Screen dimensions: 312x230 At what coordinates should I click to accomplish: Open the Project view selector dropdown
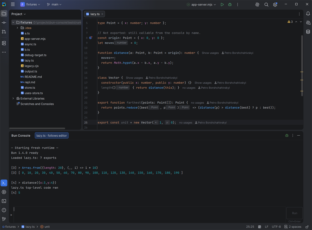(18, 14)
